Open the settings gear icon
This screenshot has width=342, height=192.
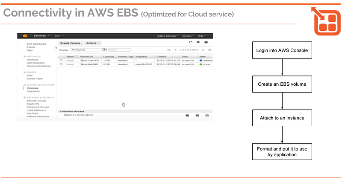(x=198, y=42)
